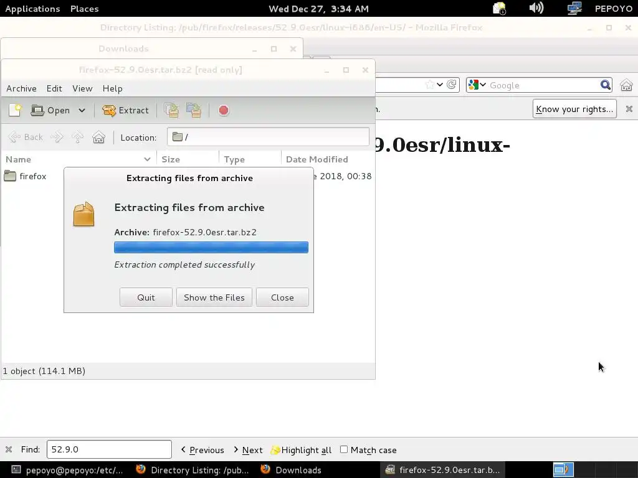Image resolution: width=638 pixels, height=478 pixels.
Task: Open the View menu
Action: (x=82, y=88)
